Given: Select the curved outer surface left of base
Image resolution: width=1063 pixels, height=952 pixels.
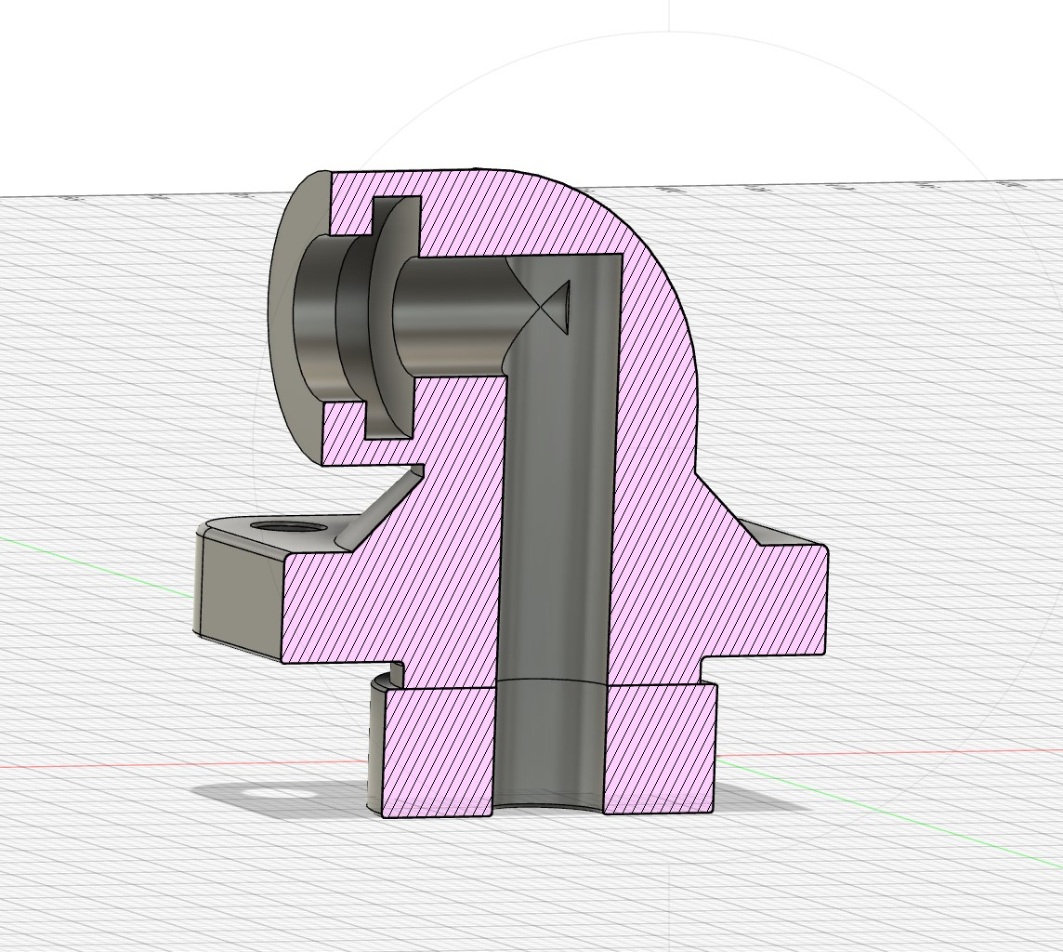Looking at the screenshot, I should (x=375, y=744).
